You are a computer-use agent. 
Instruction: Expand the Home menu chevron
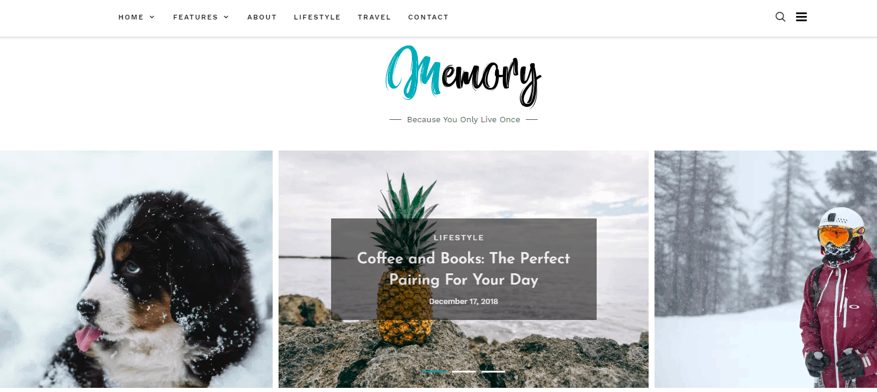tap(152, 17)
